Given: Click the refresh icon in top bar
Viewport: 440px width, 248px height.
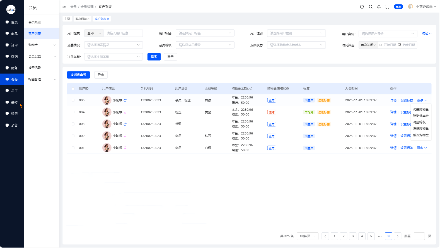Looking at the screenshot, I should point(362,7).
